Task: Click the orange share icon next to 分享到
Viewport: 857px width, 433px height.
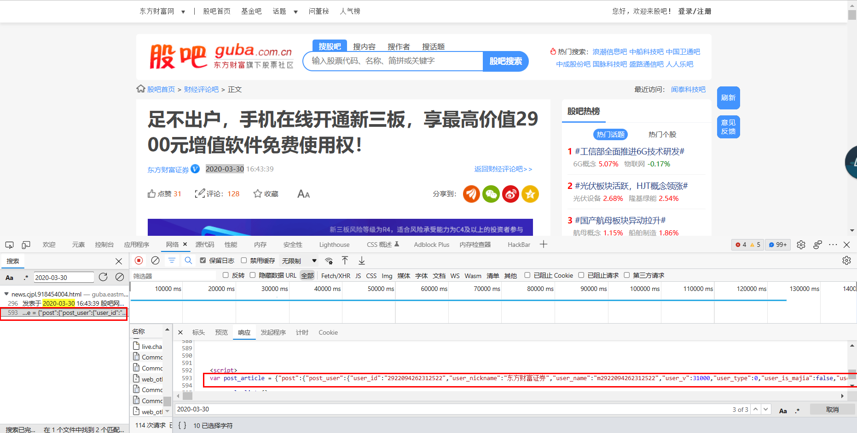Action: coord(471,194)
